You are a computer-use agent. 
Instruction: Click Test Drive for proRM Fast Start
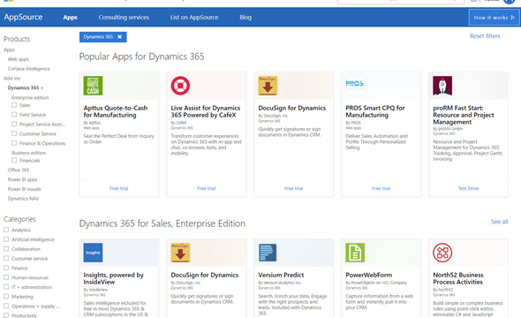click(469, 188)
